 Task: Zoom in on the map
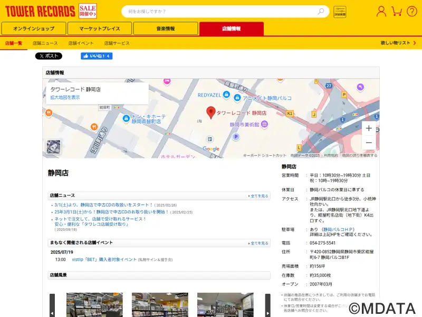coord(369,128)
